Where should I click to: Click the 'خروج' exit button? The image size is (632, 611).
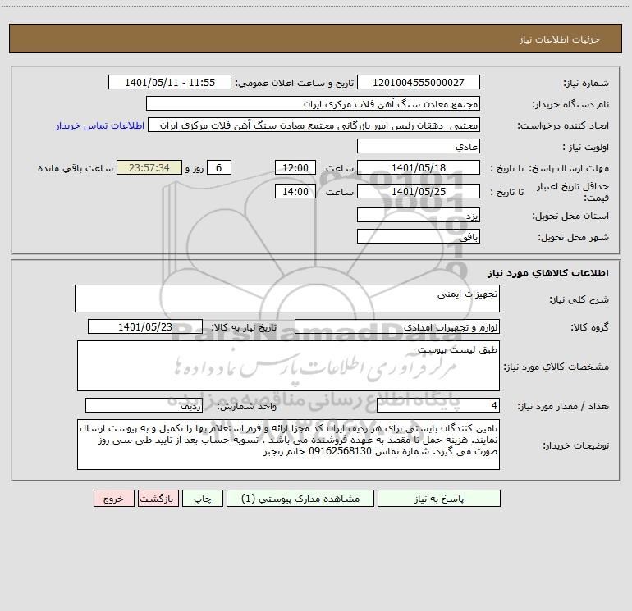113,499
